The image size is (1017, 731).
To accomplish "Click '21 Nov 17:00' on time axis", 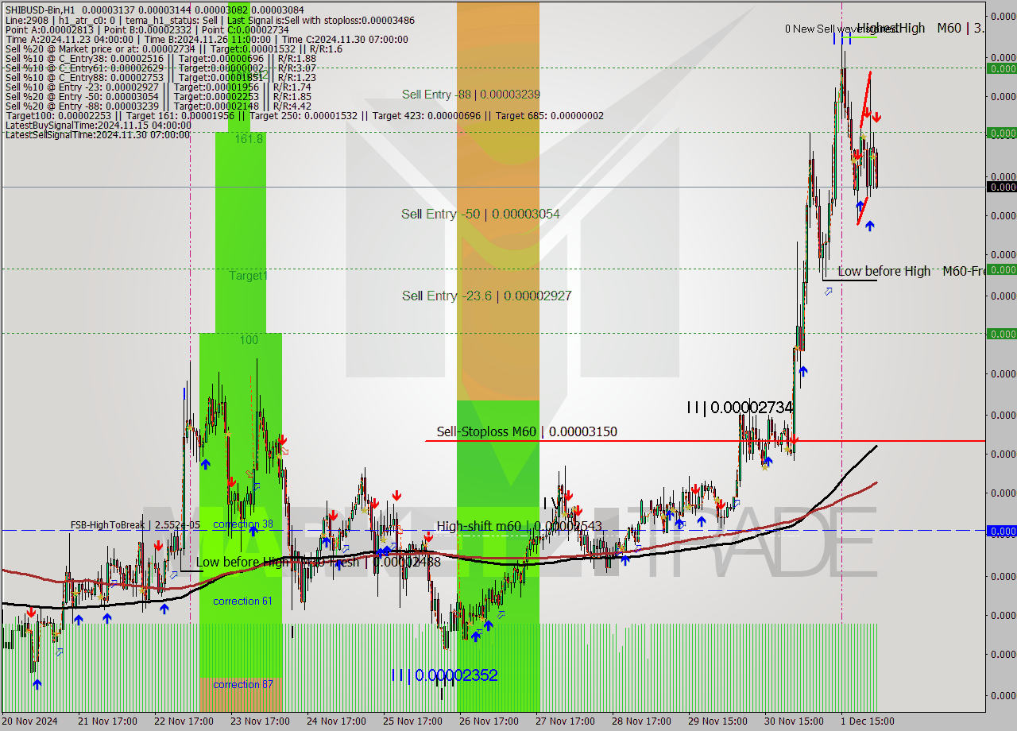I will (x=107, y=721).
